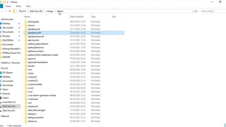Select the contoh22 folder icon

point(26,77)
